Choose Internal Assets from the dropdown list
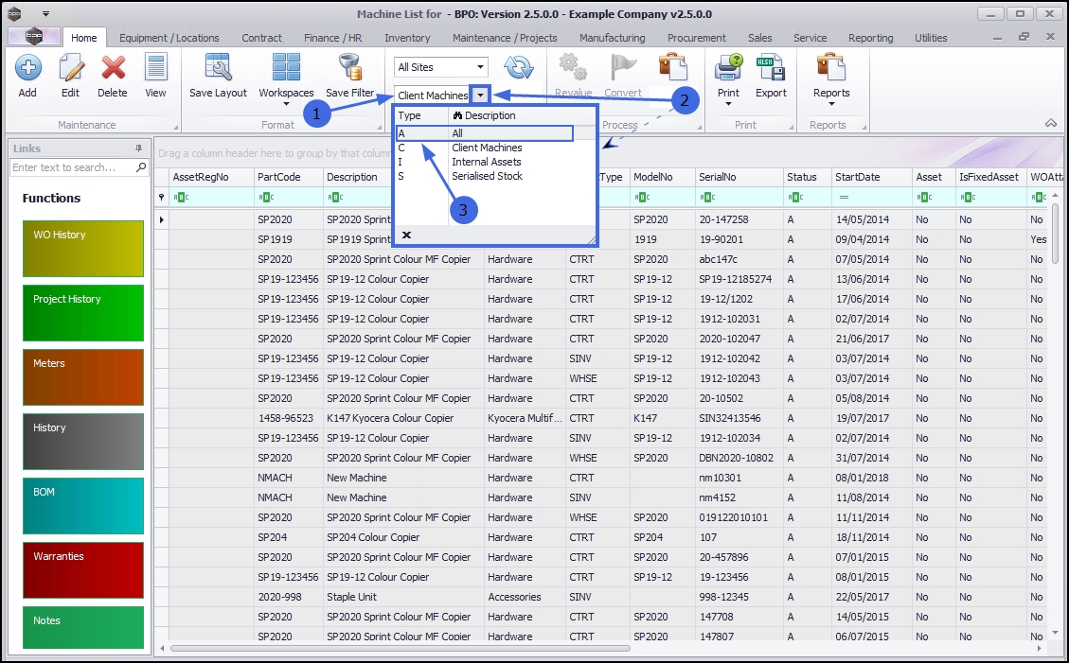 tap(486, 162)
